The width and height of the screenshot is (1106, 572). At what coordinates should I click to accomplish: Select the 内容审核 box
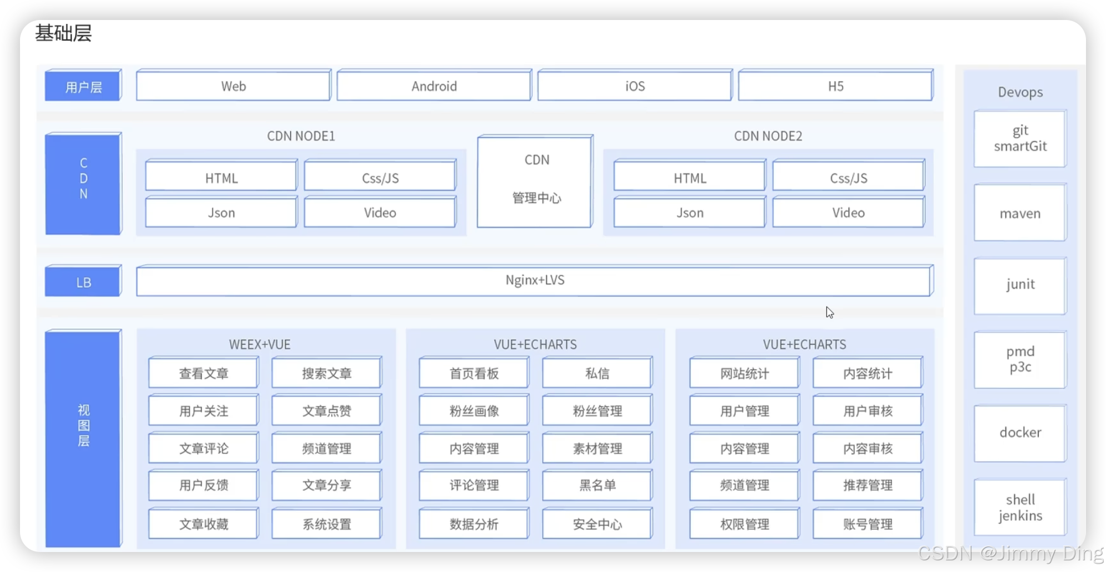tap(868, 448)
